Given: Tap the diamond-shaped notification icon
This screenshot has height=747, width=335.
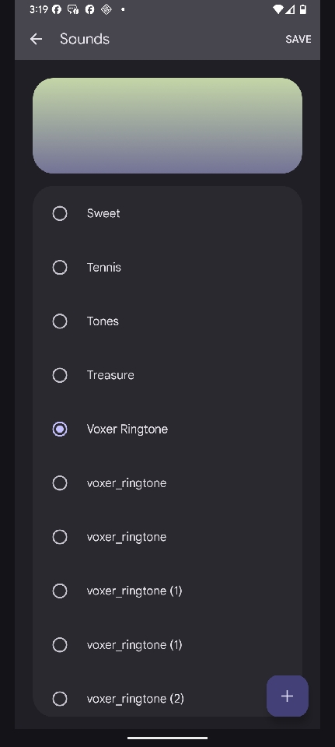Looking at the screenshot, I should pos(106,9).
